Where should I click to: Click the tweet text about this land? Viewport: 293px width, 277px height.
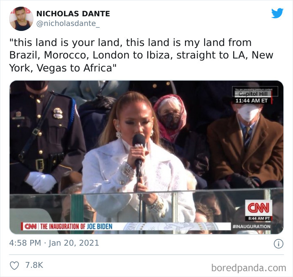point(141,55)
